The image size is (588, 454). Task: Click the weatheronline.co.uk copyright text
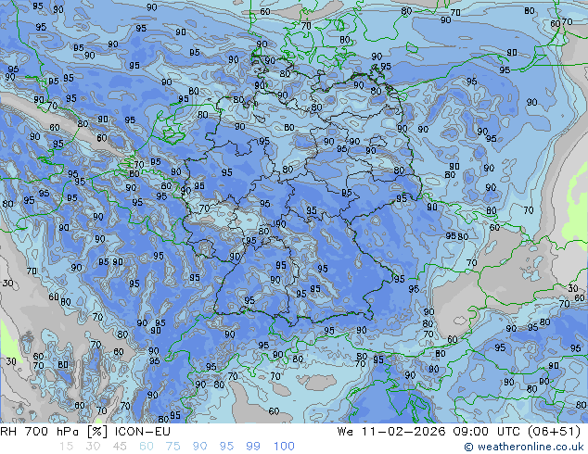[524, 447]
